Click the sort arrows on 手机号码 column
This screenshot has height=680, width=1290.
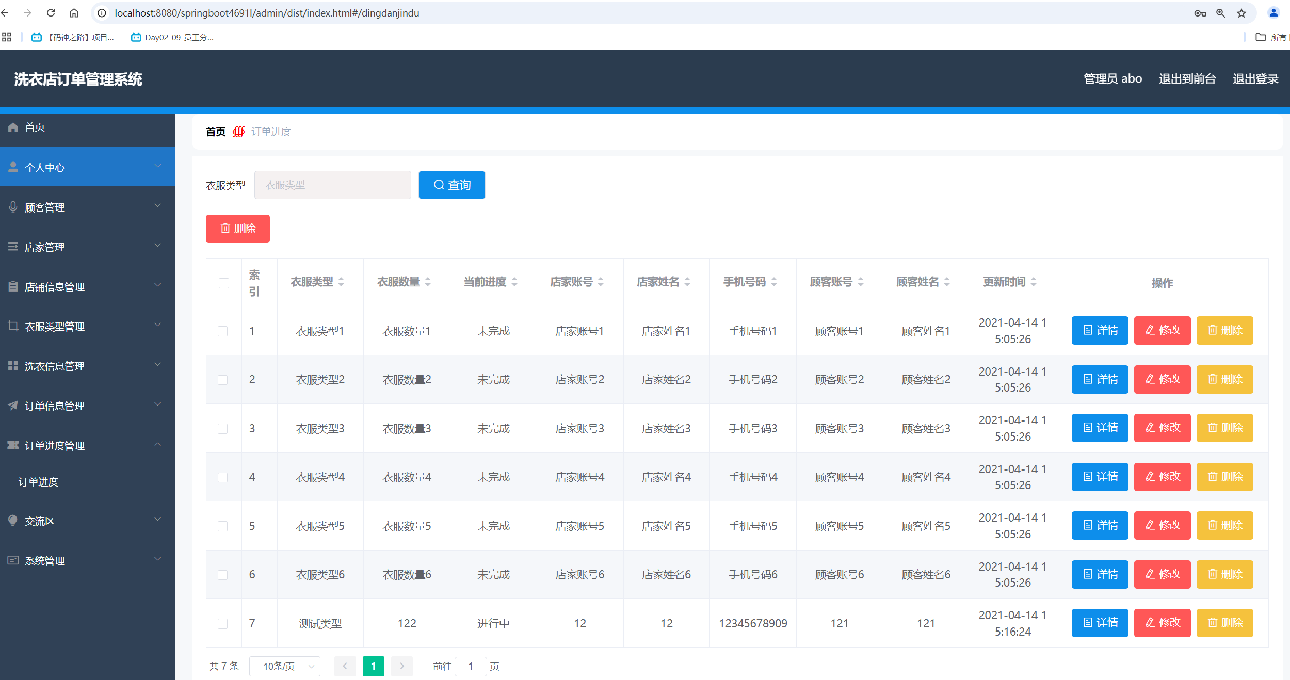click(x=774, y=282)
